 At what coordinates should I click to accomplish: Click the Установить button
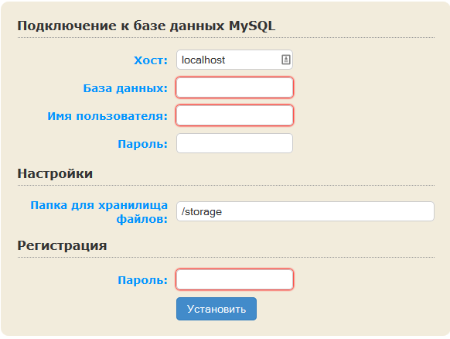pos(216,309)
